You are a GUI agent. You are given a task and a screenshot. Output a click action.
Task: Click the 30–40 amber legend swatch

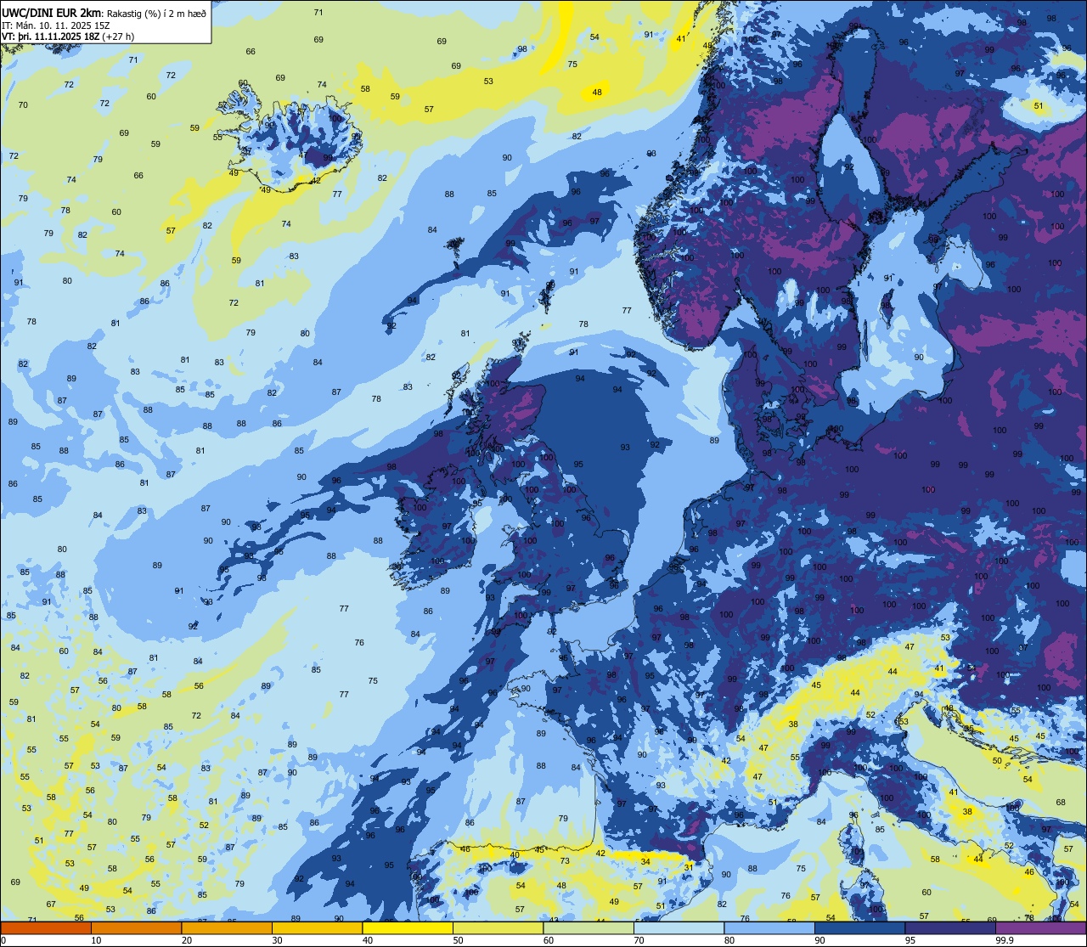[317, 928]
